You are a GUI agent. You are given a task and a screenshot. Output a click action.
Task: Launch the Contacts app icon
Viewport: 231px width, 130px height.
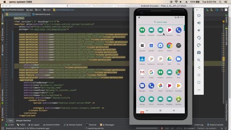point(142,59)
